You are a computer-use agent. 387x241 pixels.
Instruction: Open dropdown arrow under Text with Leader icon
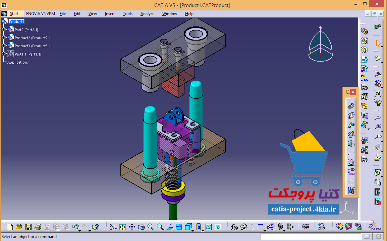pyautogui.click(x=382, y=131)
